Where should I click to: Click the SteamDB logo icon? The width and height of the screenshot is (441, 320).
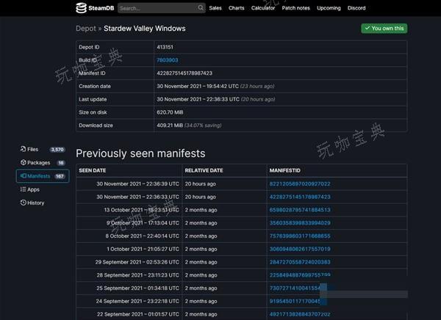coord(81,8)
